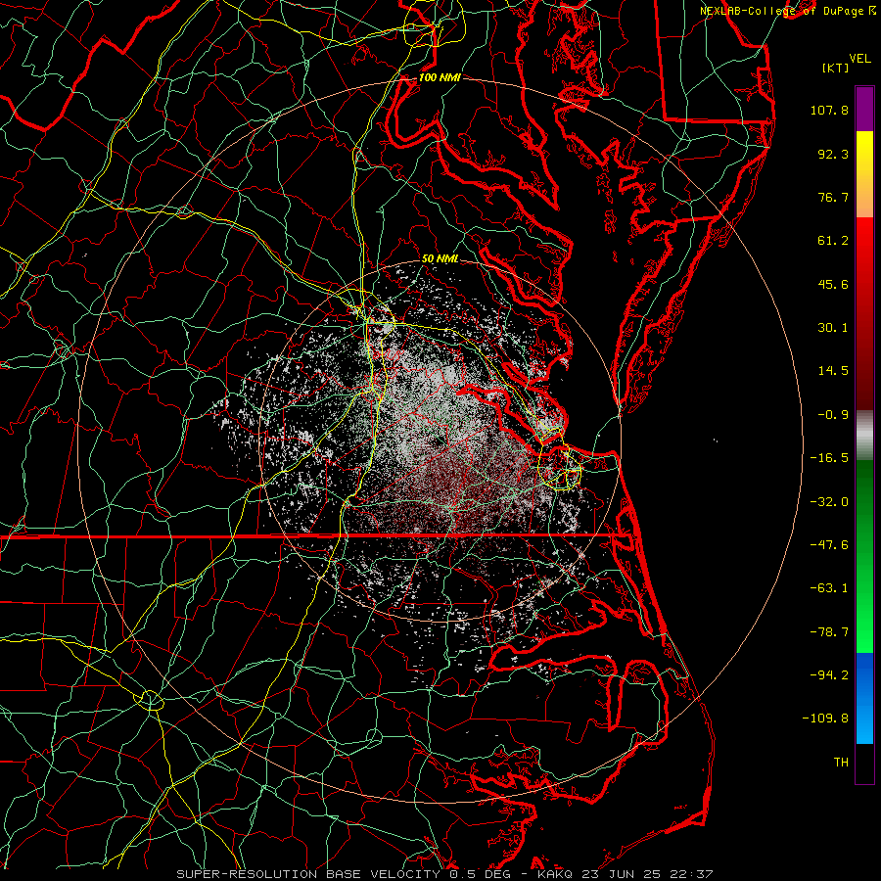
Task: Click the 76.7 velocity legend value
Action: (833, 197)
